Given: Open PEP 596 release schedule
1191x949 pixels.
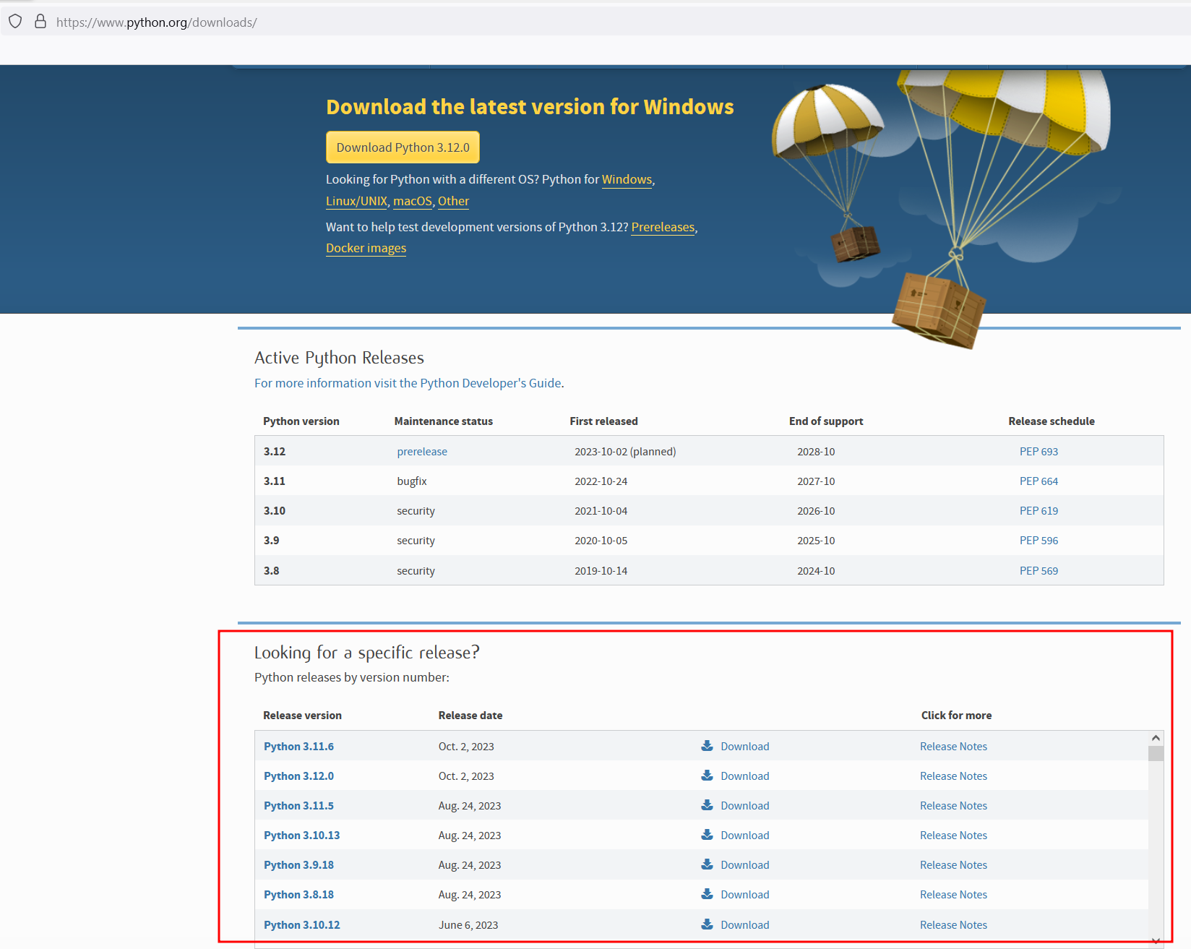Looking at the screenshot, I should [x=1039, y=541].
